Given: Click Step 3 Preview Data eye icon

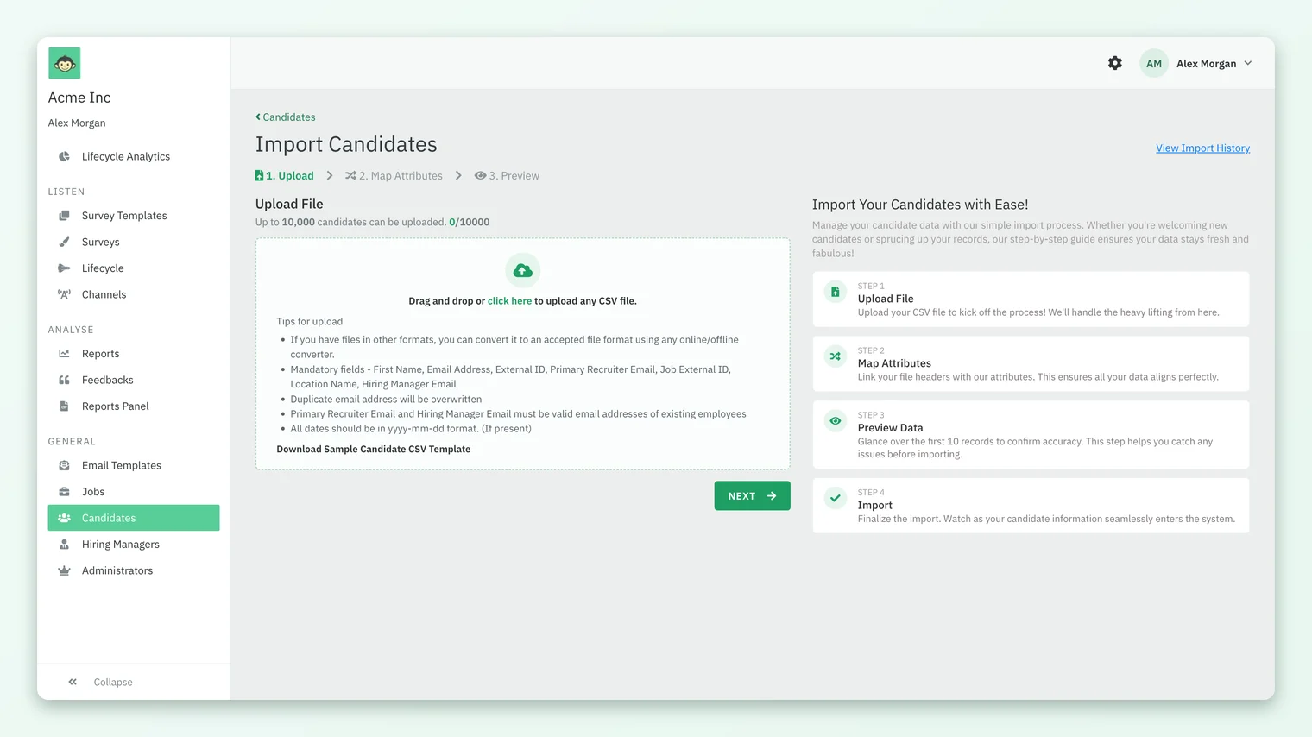Looking at the screenshot, I should [836, 421].
